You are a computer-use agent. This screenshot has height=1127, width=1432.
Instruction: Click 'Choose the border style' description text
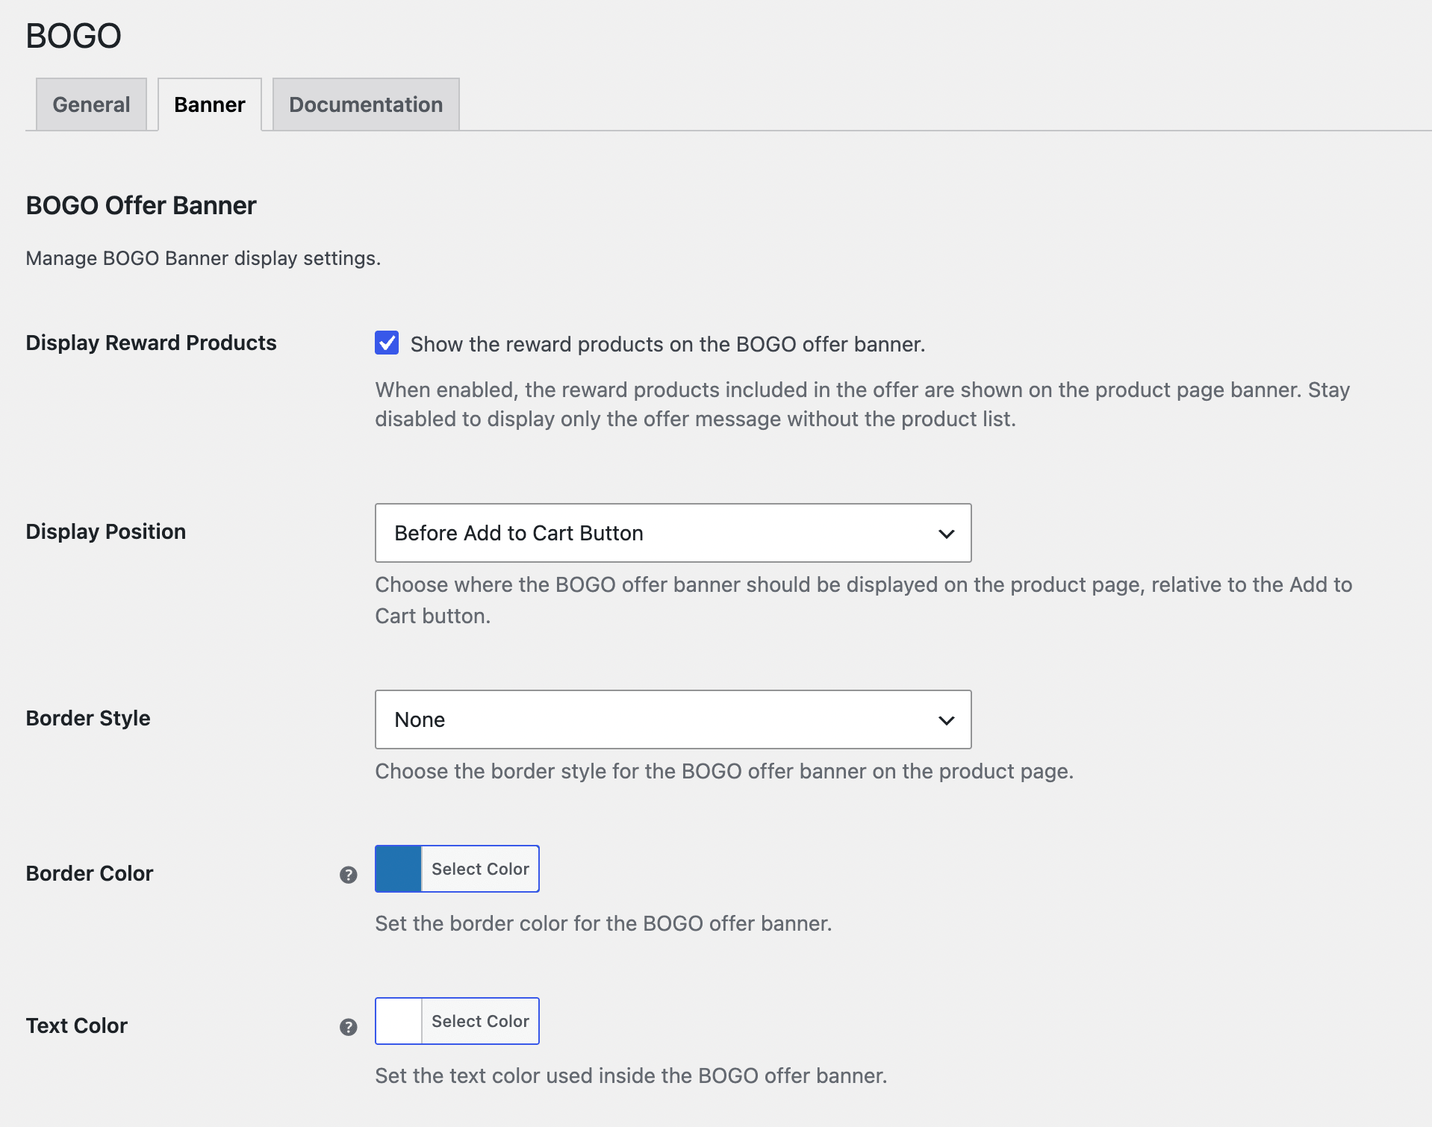click(724, 771)
